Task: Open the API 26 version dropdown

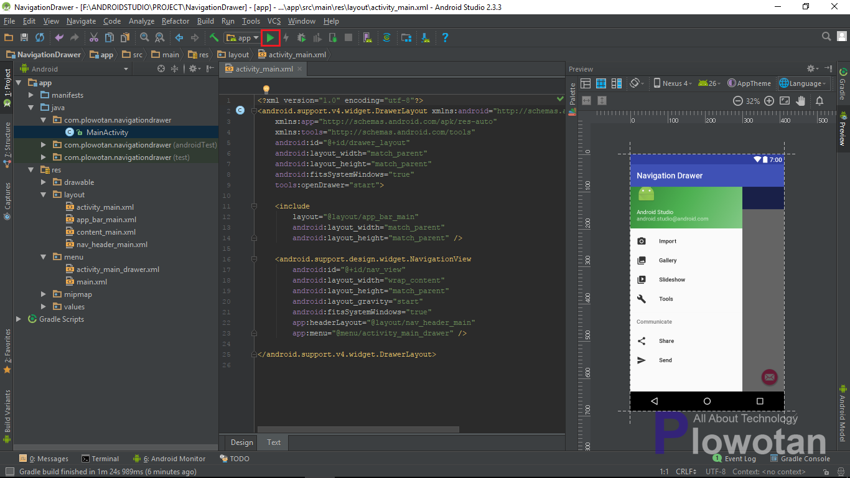Action: coord(708,83)
